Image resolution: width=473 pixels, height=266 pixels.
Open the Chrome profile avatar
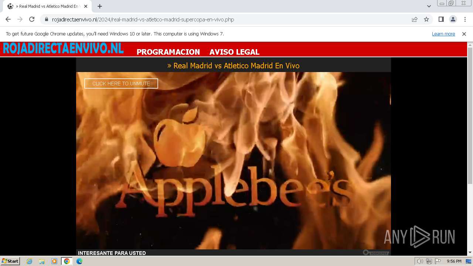453,20
